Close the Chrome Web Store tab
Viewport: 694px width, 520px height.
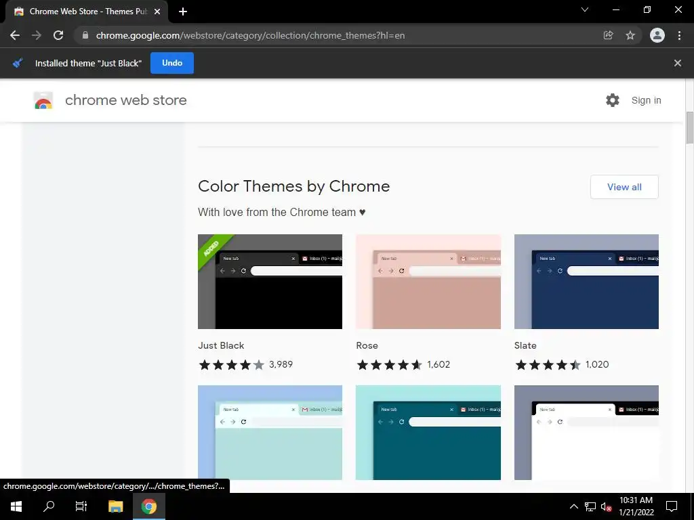click(157, 12)
